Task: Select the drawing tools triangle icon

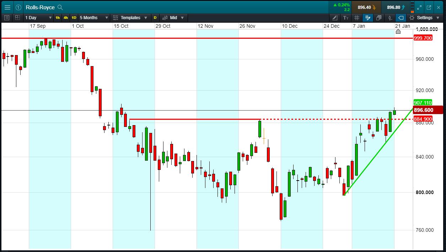Action: click(x=335, y=18)
